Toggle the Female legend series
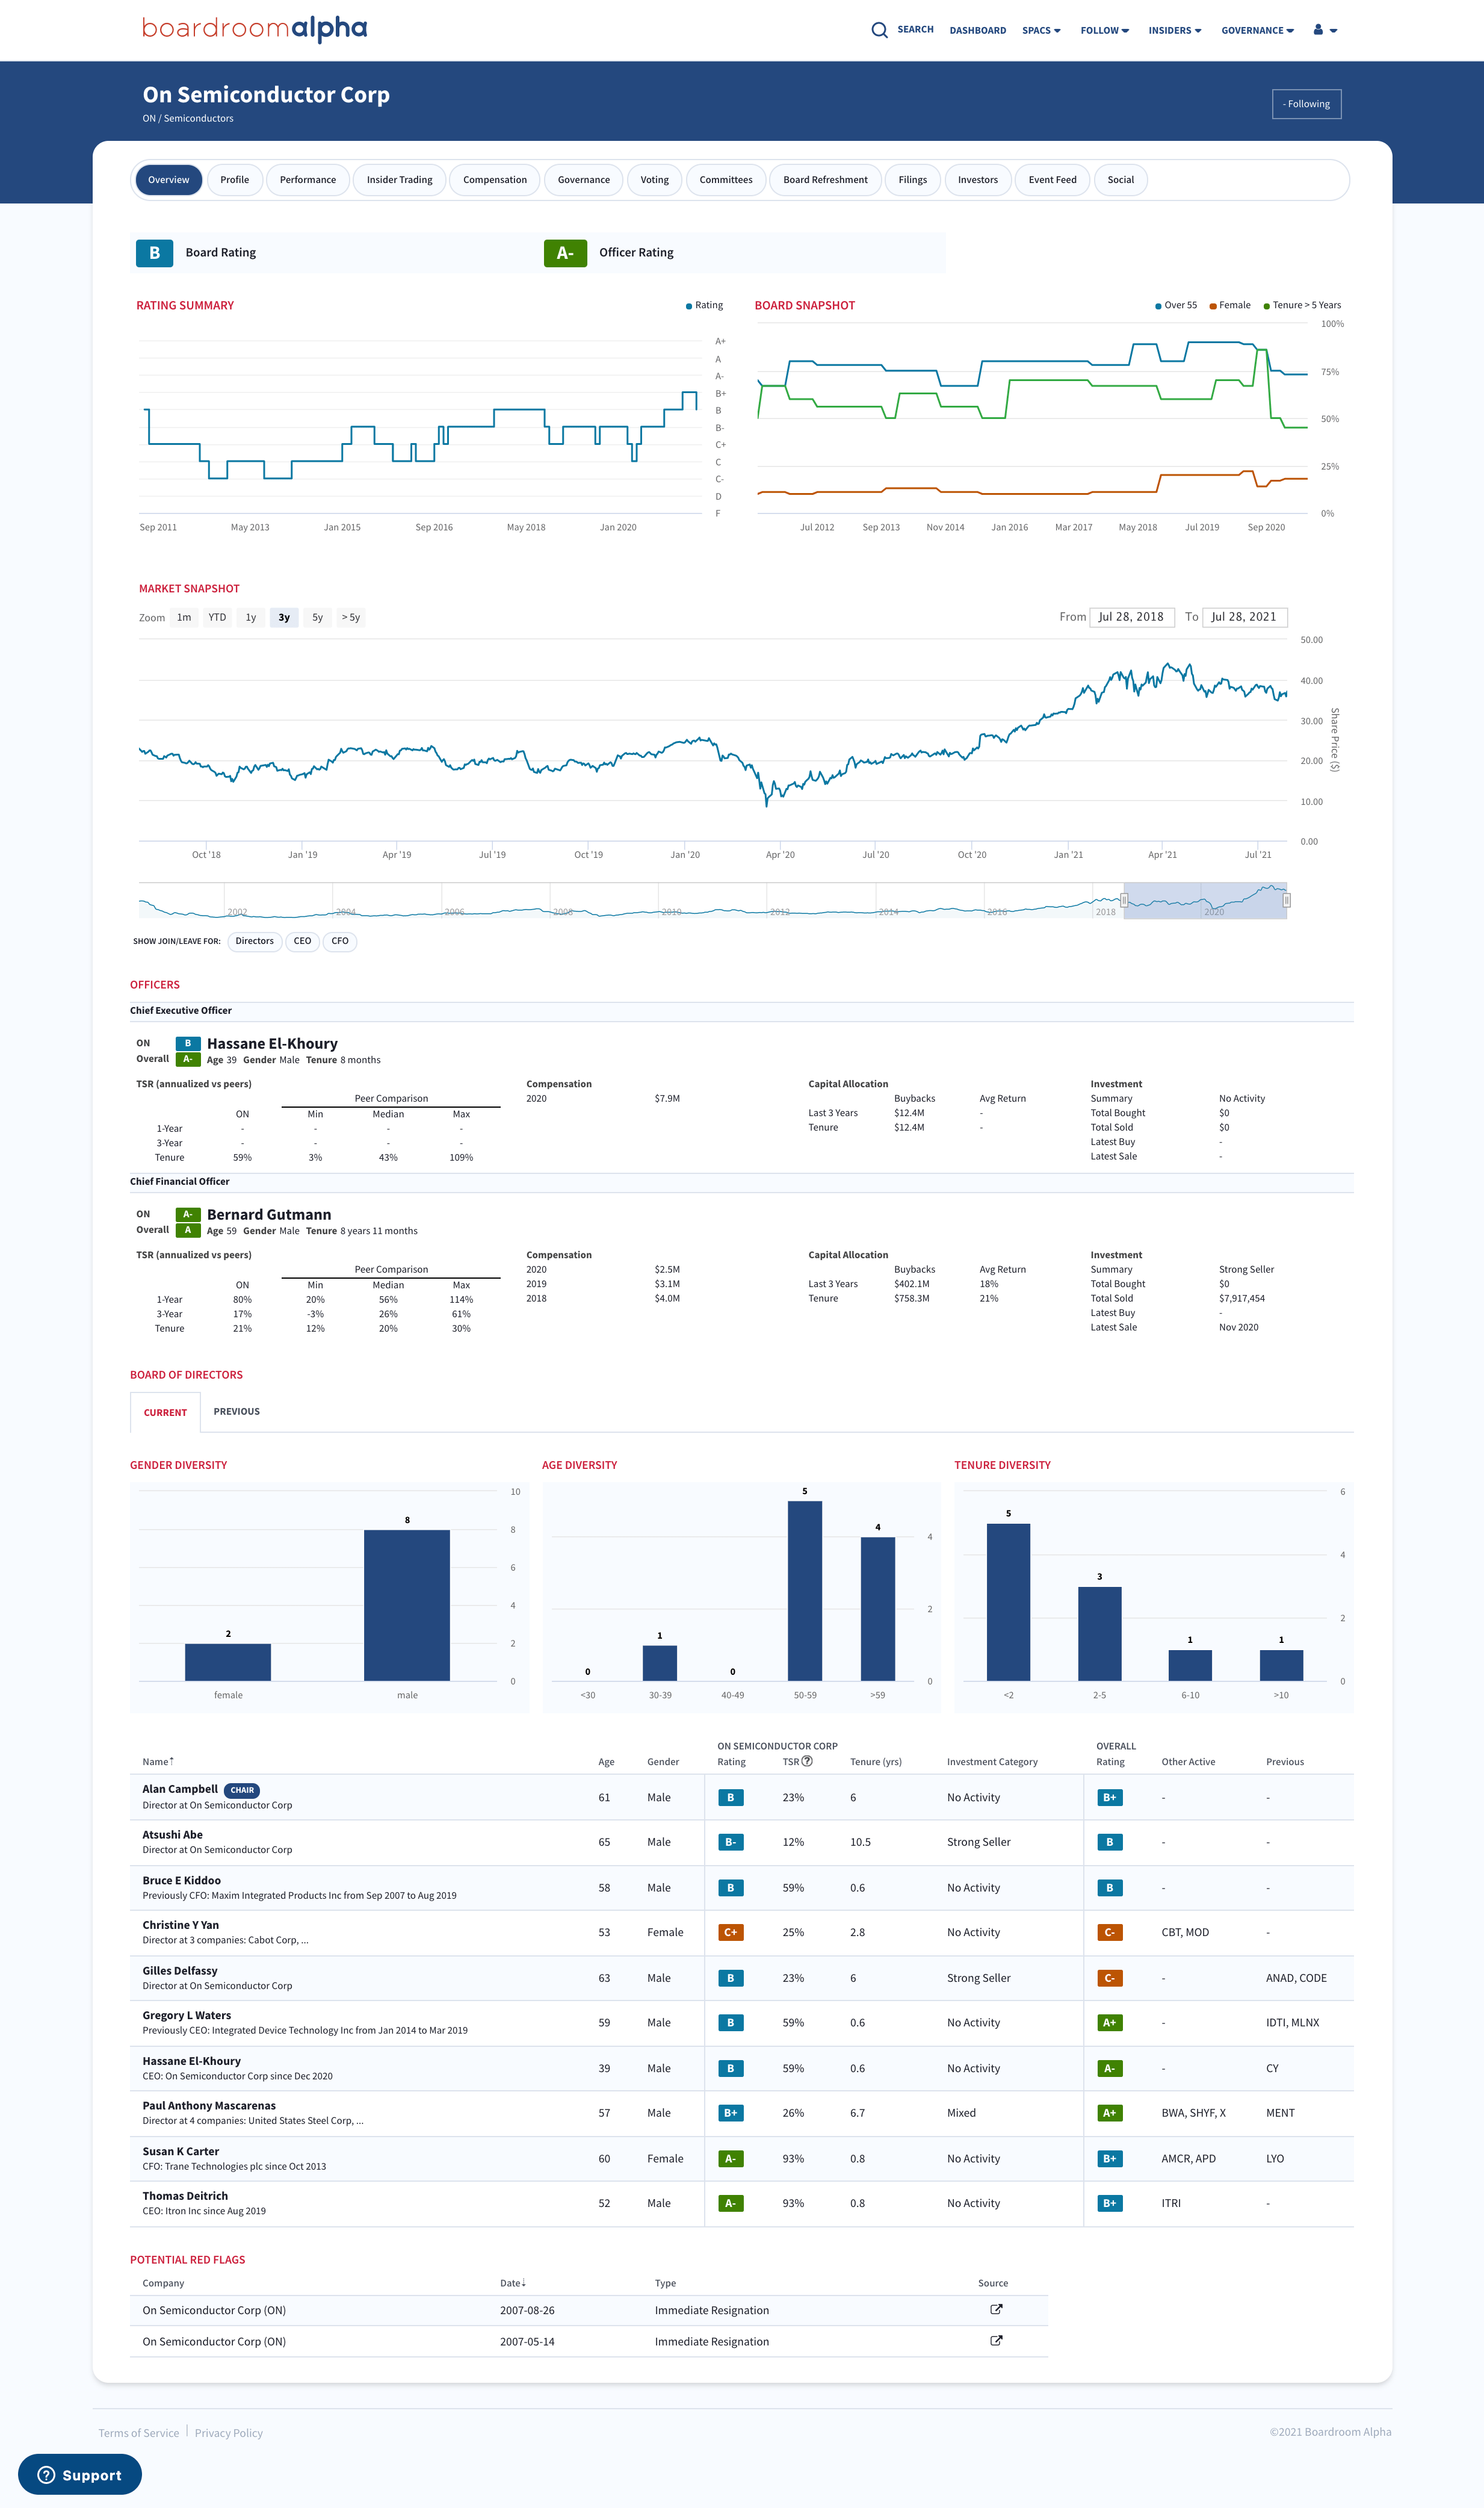 tap(1230, 305)
